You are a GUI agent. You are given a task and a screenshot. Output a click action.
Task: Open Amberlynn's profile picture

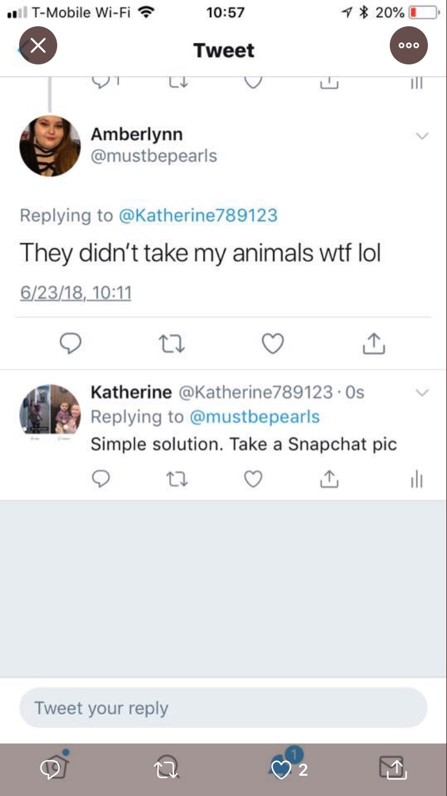(x=50, y=146)
